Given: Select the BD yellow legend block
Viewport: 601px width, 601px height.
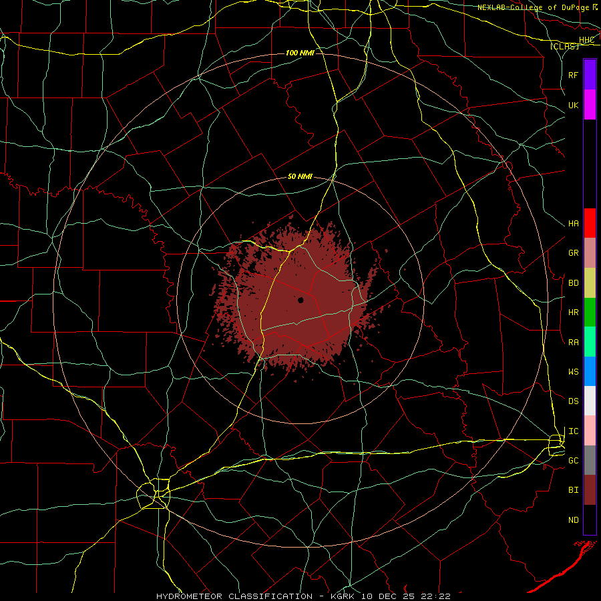Looking at the screenshot, I should click(x=590, y=282).
